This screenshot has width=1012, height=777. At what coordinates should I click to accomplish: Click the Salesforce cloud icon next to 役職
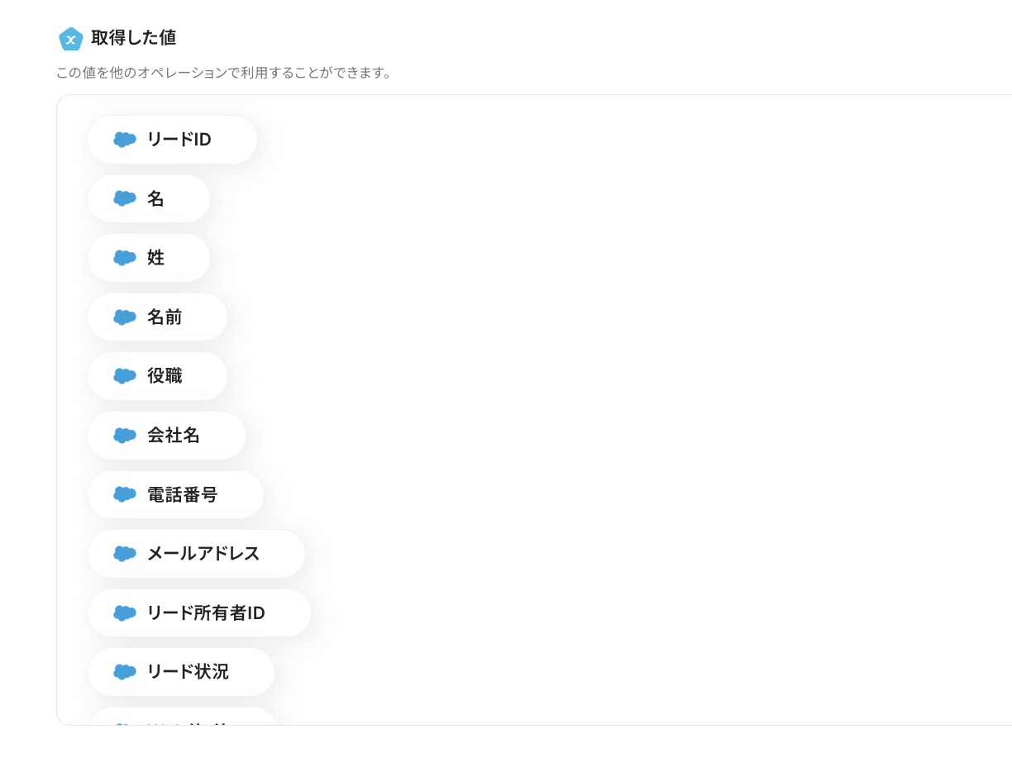[125, 376]
